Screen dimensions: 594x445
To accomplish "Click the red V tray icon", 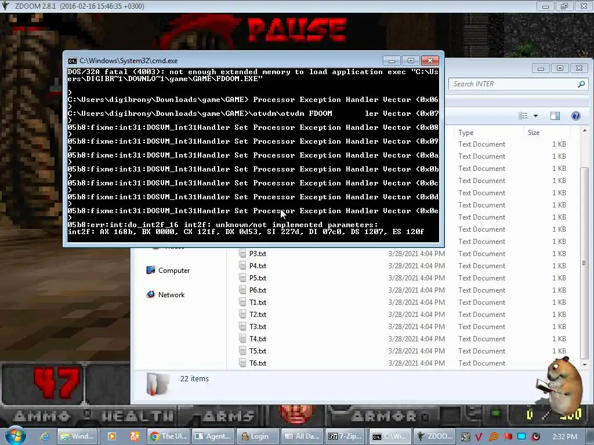I will [479, 437].
